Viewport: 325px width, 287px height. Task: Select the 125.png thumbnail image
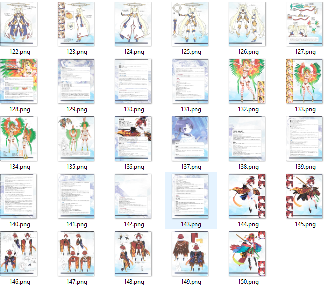190,24
